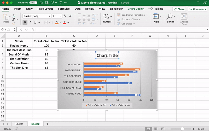Click the zoom in plus button

[x=193, y=129]
